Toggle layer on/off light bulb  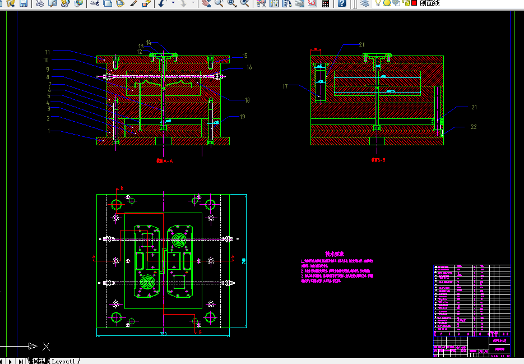pos(378,3)
